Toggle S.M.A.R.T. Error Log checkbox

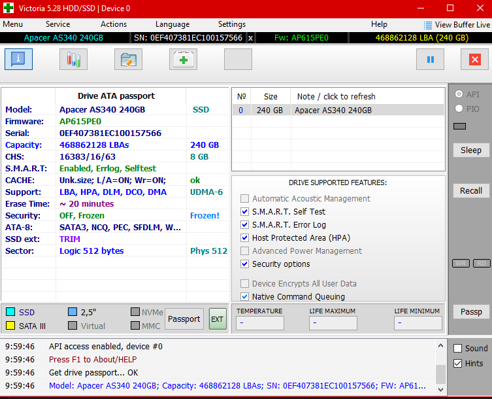pyautogui.click(x=244, y=225)
